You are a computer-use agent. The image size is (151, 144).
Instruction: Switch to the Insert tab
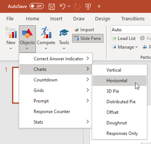[56, 19]
